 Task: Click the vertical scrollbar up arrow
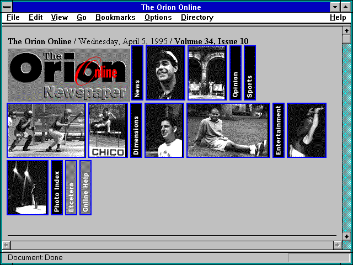coord(346,31)
